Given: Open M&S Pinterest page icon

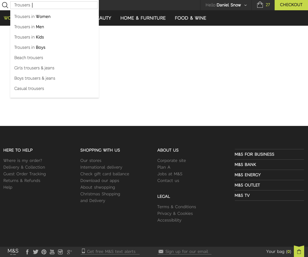Looking at the screenshot, I should point(44,252).
